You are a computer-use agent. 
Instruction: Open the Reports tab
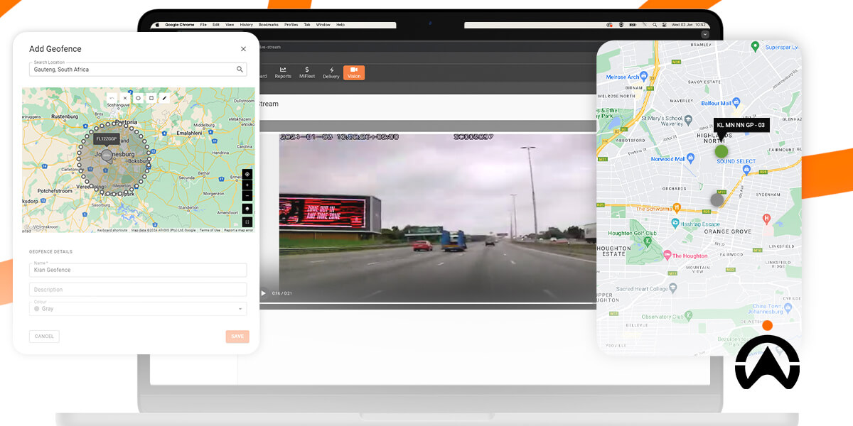click(283, 72)
